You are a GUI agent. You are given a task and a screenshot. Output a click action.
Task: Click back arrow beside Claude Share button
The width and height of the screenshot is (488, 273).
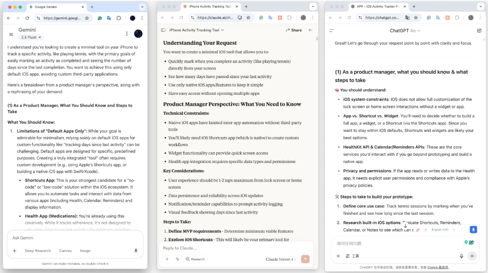point(310,30)
